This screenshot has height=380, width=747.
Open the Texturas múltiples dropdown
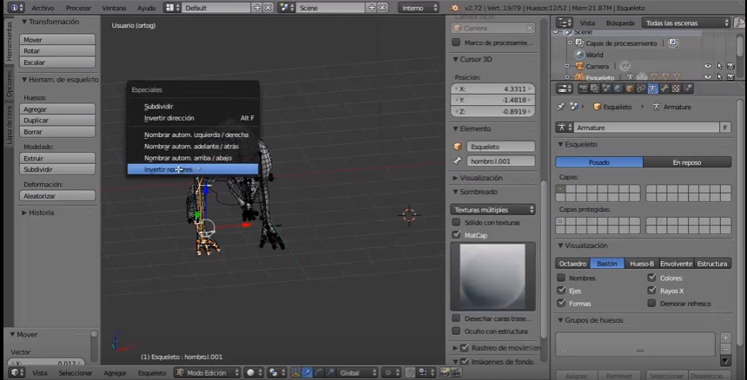tap(493, 209)
